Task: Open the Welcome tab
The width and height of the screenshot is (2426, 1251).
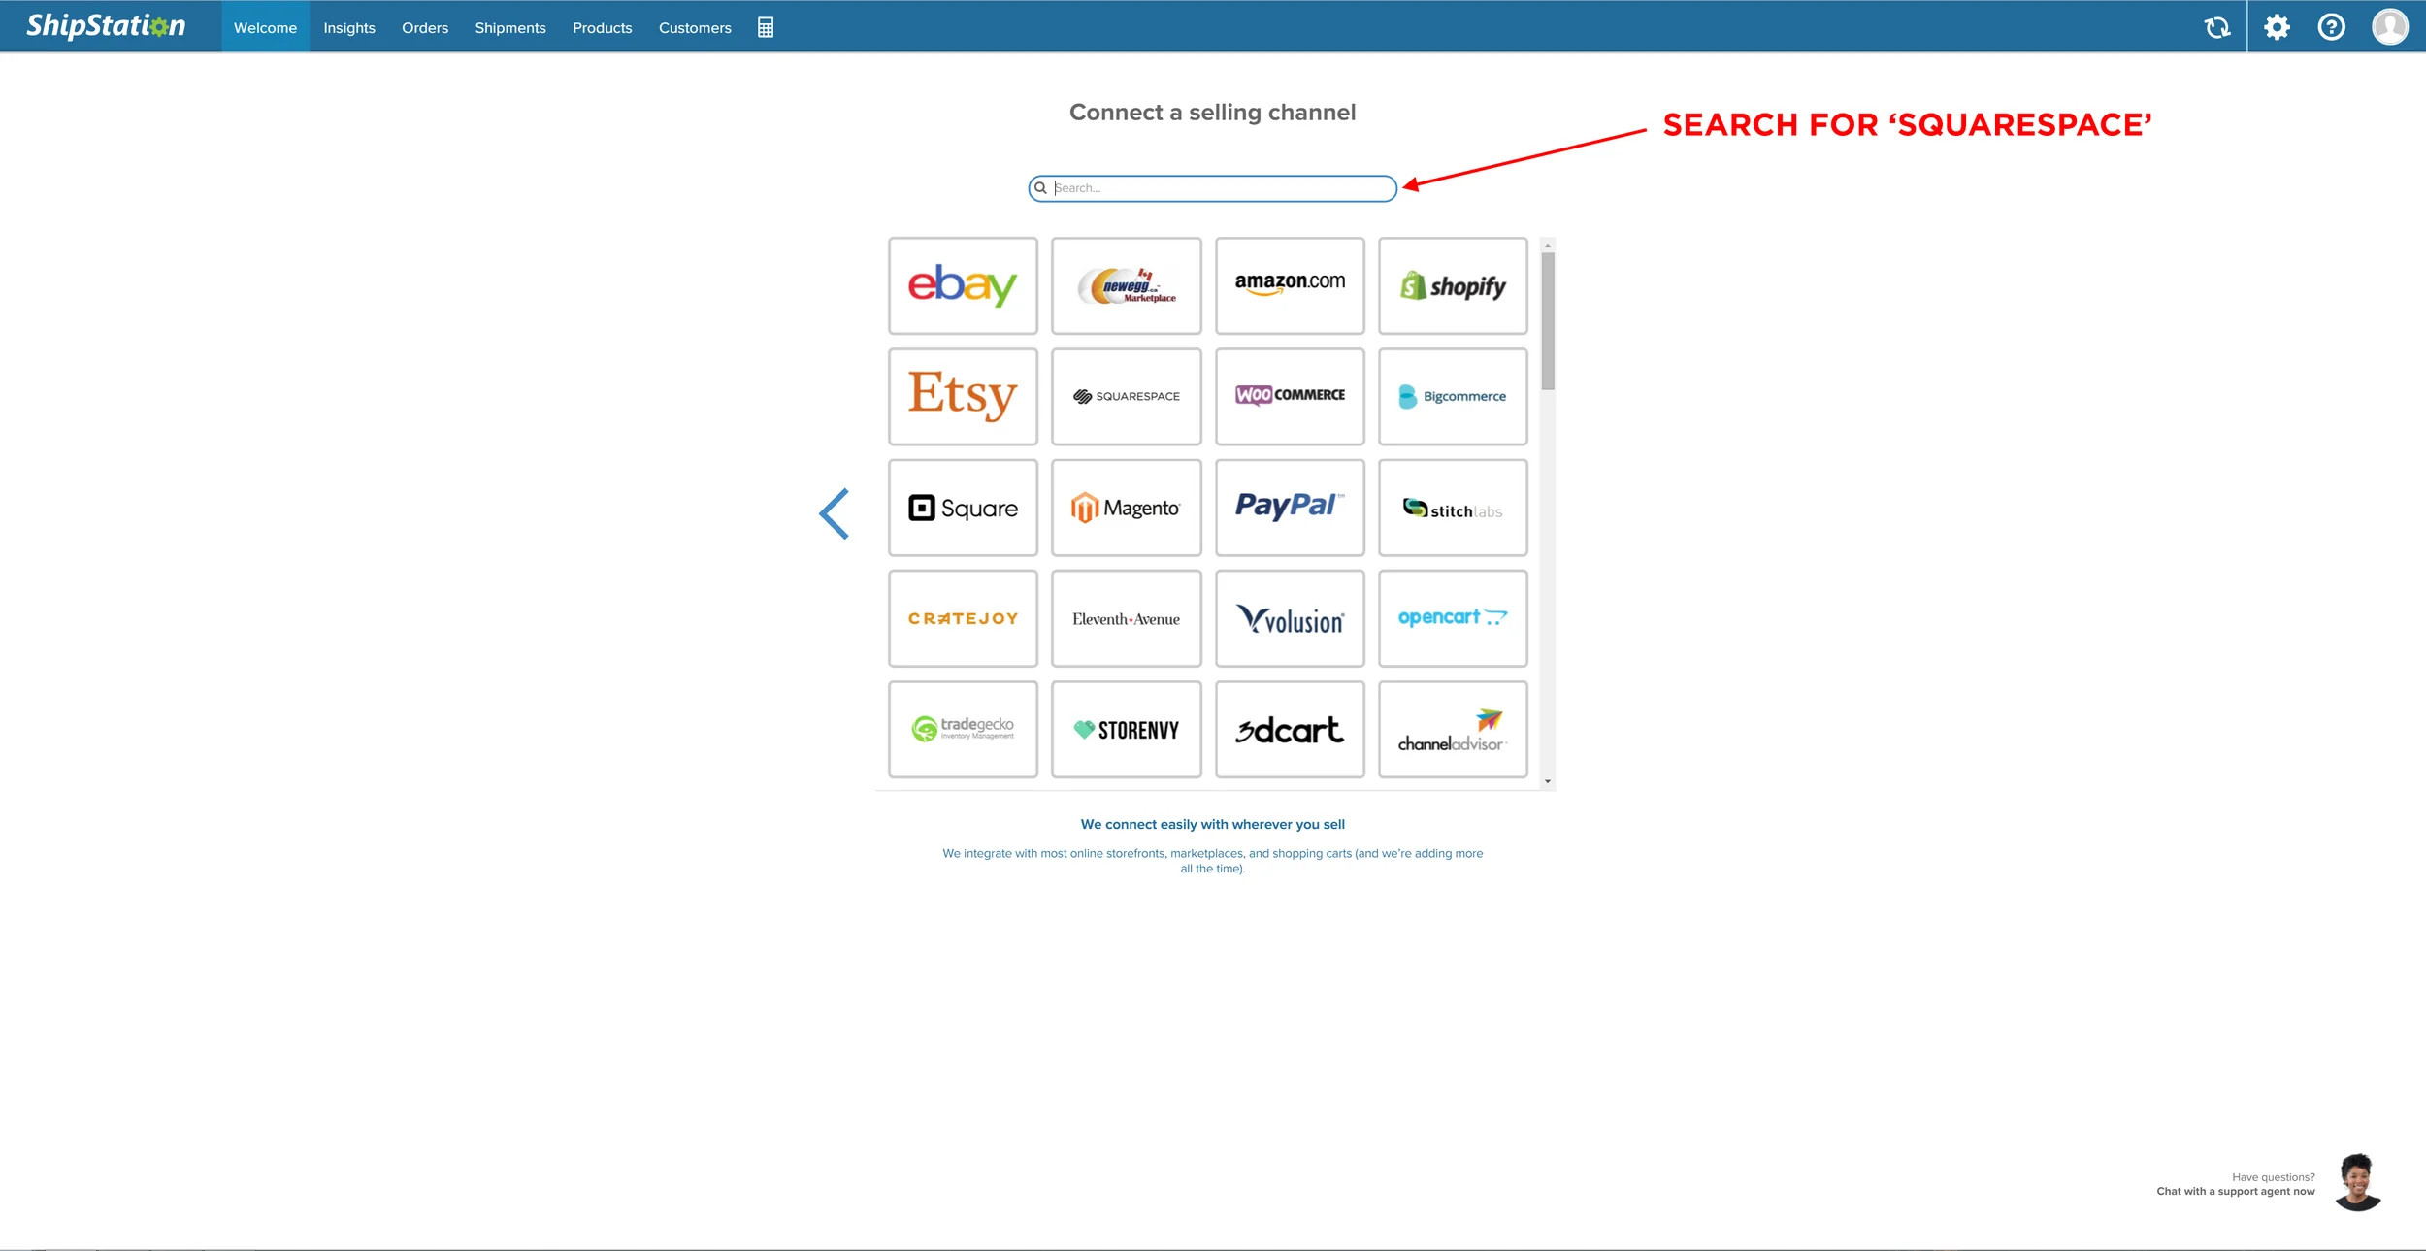Action: [265, 27]
